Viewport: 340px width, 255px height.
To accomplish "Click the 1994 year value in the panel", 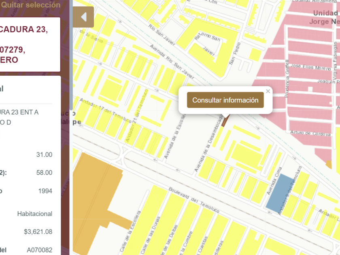I will (x=45, y=191).
